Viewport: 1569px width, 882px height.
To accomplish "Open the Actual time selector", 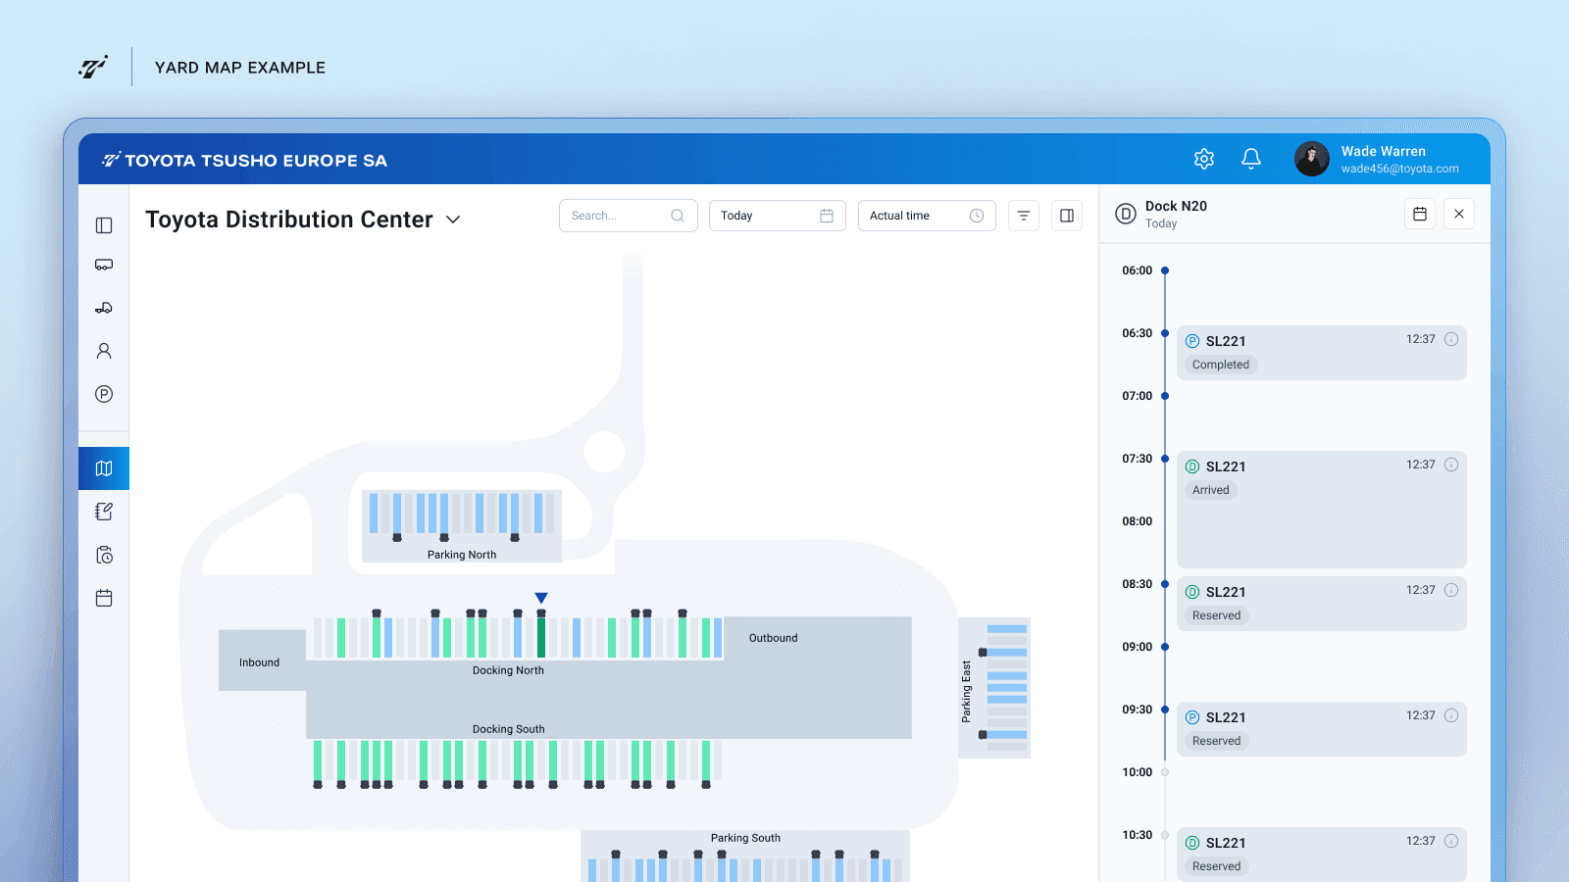I will pyautogui.click(x=927, y=216).
